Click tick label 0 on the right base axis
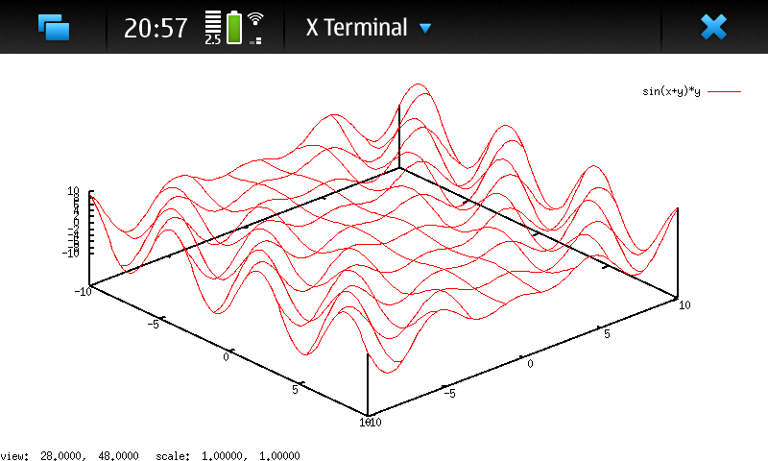768x461 pixels. (x=529, y=364)
